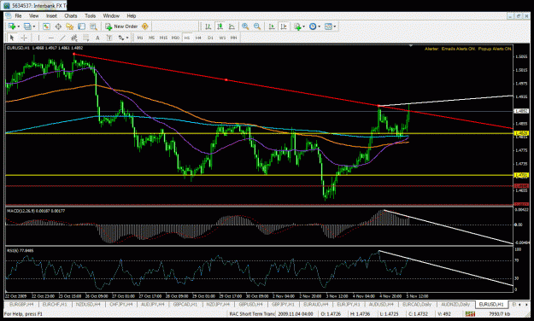
Task: Select the Cursor arrow tool
Action: (x=12, y=38)
